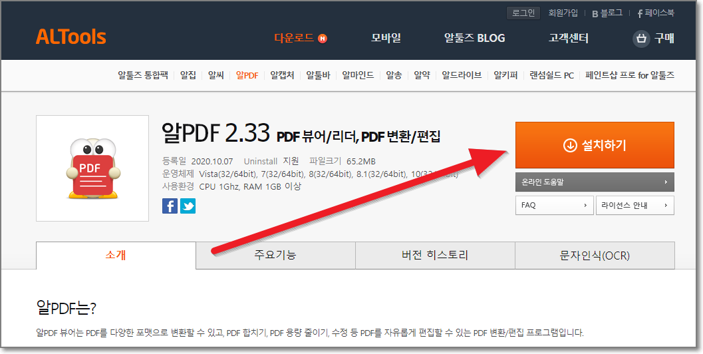Click the 알PDF는? heading

click(66, 308)
